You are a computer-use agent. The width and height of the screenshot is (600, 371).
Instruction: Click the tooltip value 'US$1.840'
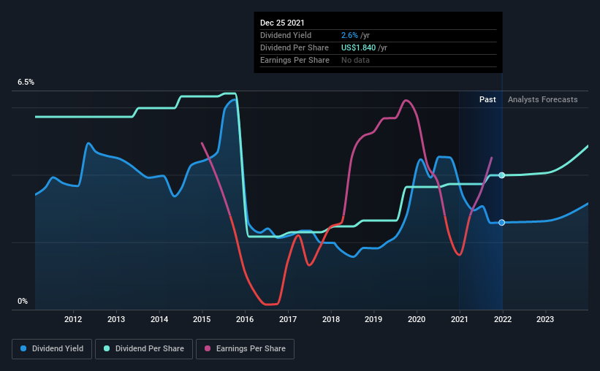(x=359, y=47)
